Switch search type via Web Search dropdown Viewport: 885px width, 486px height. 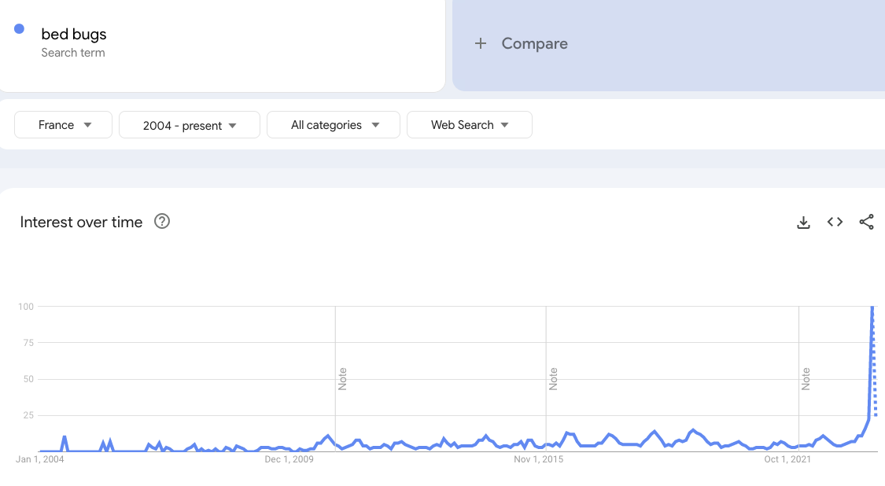coord(470,124)
